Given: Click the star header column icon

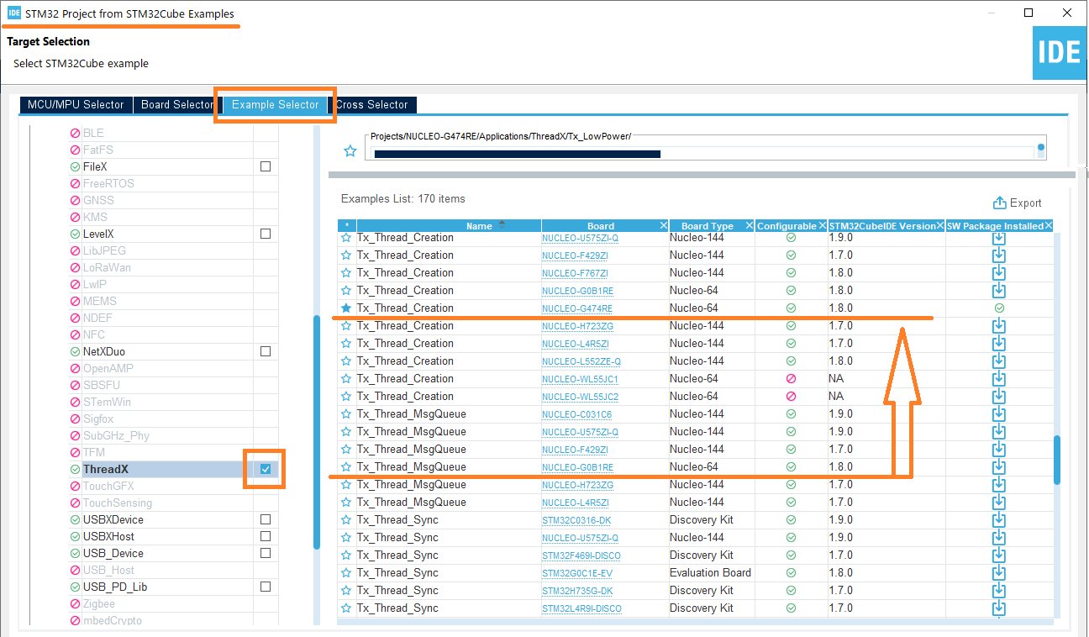Looking at the screenshot, I should click(346, 226).
